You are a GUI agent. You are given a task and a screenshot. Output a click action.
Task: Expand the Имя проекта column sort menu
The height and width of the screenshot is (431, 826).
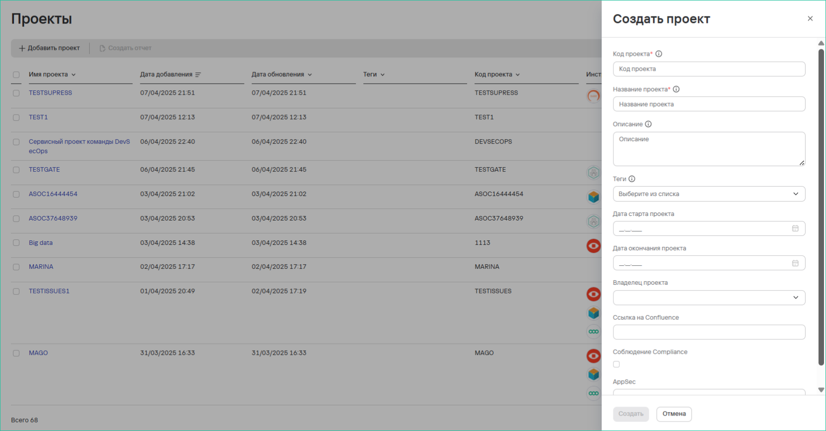click(x=73, y=75)
